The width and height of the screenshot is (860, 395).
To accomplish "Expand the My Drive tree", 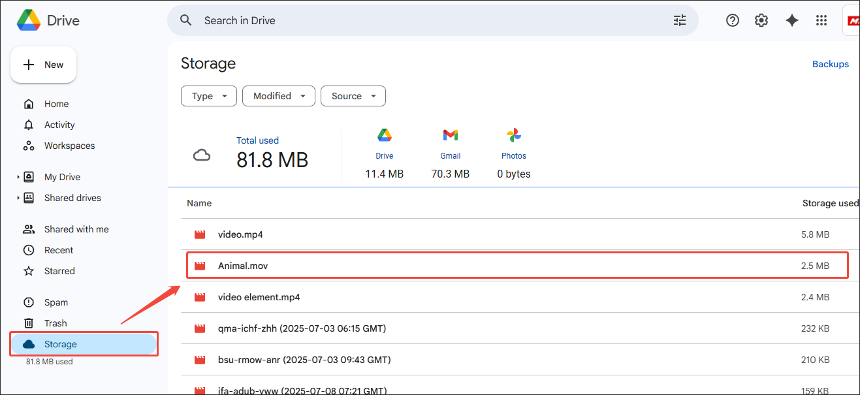I will coord(18,177).
